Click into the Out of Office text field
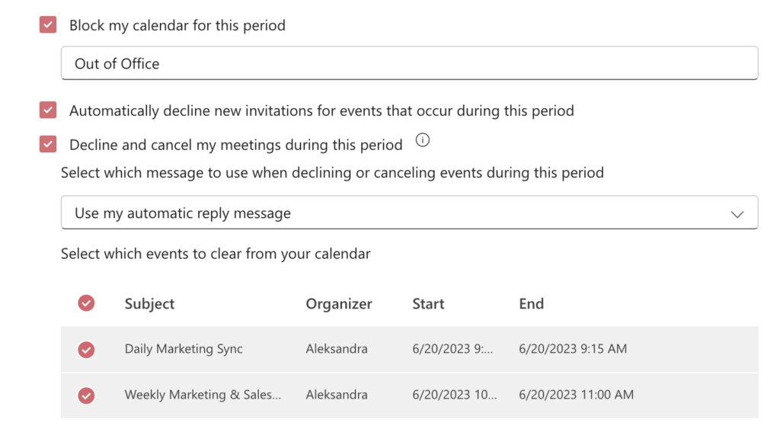The width and height of the screenshot is (780, 432). click(408, 64)
